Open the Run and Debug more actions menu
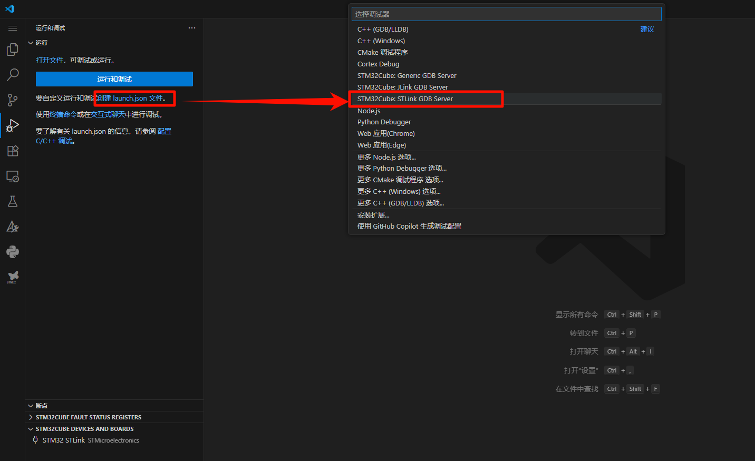This screenshot has width=755, height=461. tap(192, 28)
